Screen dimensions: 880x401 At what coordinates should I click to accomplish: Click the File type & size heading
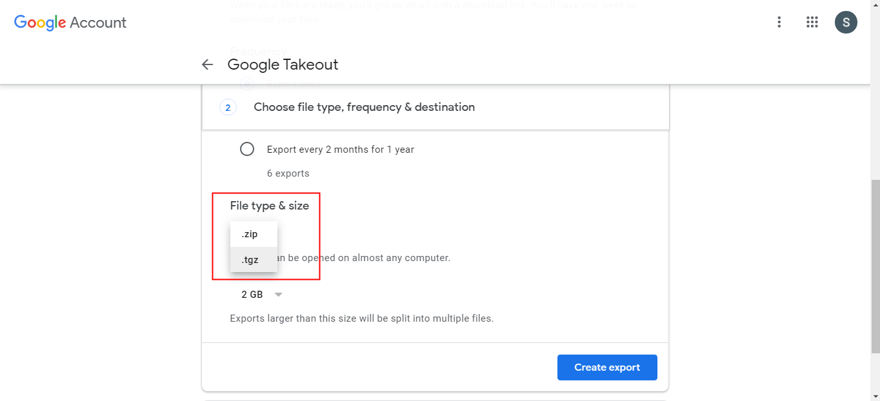[x=270, y=206]
